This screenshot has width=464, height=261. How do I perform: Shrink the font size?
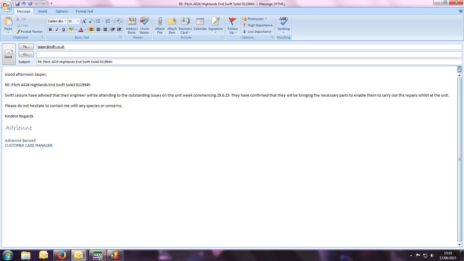coord(90,21)
